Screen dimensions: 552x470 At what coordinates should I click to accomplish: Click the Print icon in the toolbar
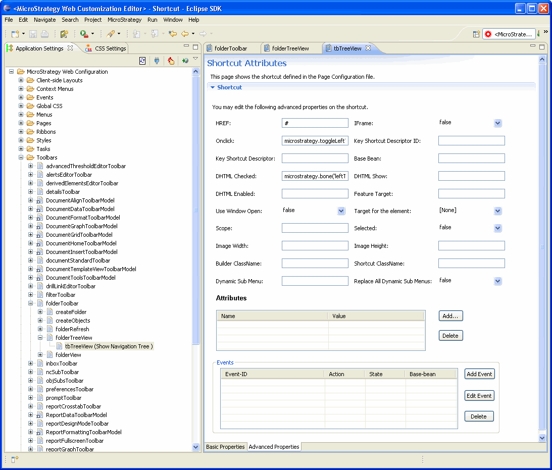click(45, 34)
